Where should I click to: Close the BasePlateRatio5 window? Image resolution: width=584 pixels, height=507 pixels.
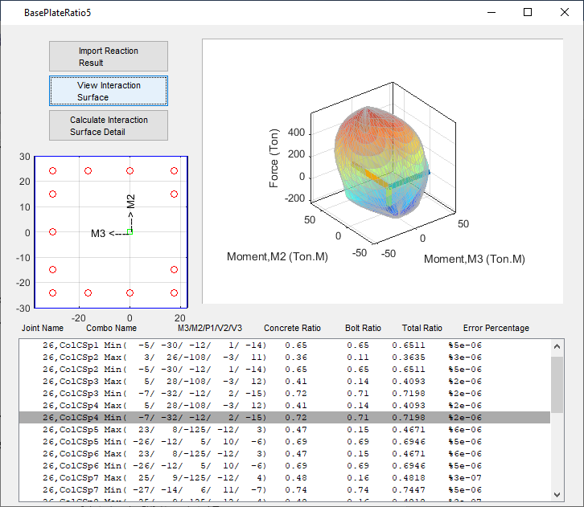click(565, 12)
